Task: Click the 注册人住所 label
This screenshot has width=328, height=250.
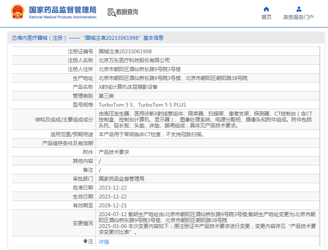Action: (x=80, y=69)
